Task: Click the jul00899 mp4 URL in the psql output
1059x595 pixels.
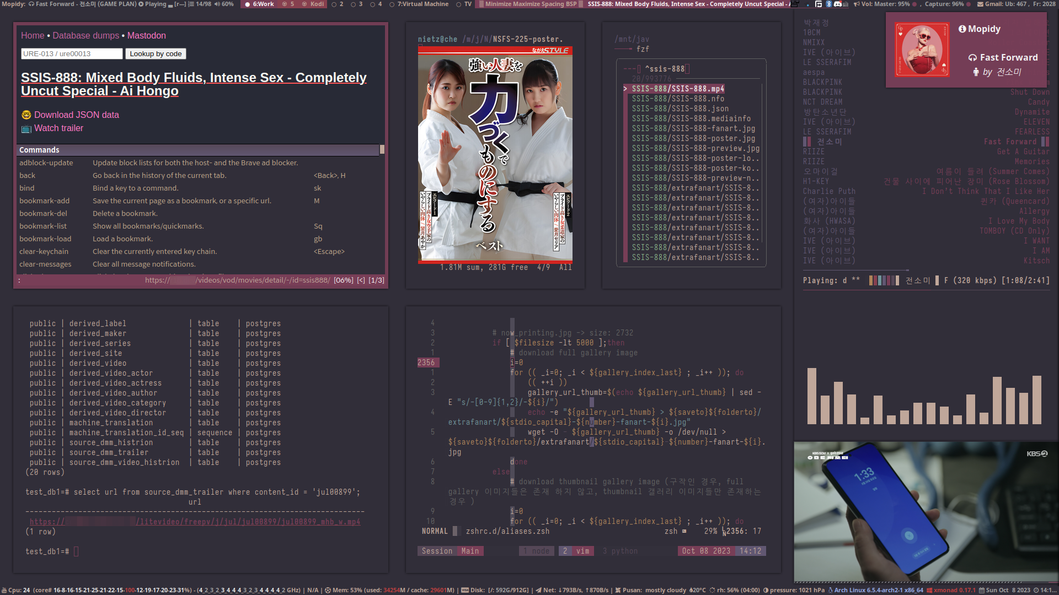Action: tap(195, 522)
